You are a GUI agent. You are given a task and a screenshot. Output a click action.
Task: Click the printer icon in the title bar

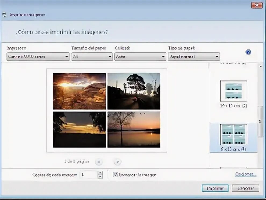(5, 14)
